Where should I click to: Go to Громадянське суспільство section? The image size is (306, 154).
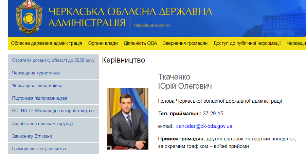pyautogui.click(x=39, y=149)
